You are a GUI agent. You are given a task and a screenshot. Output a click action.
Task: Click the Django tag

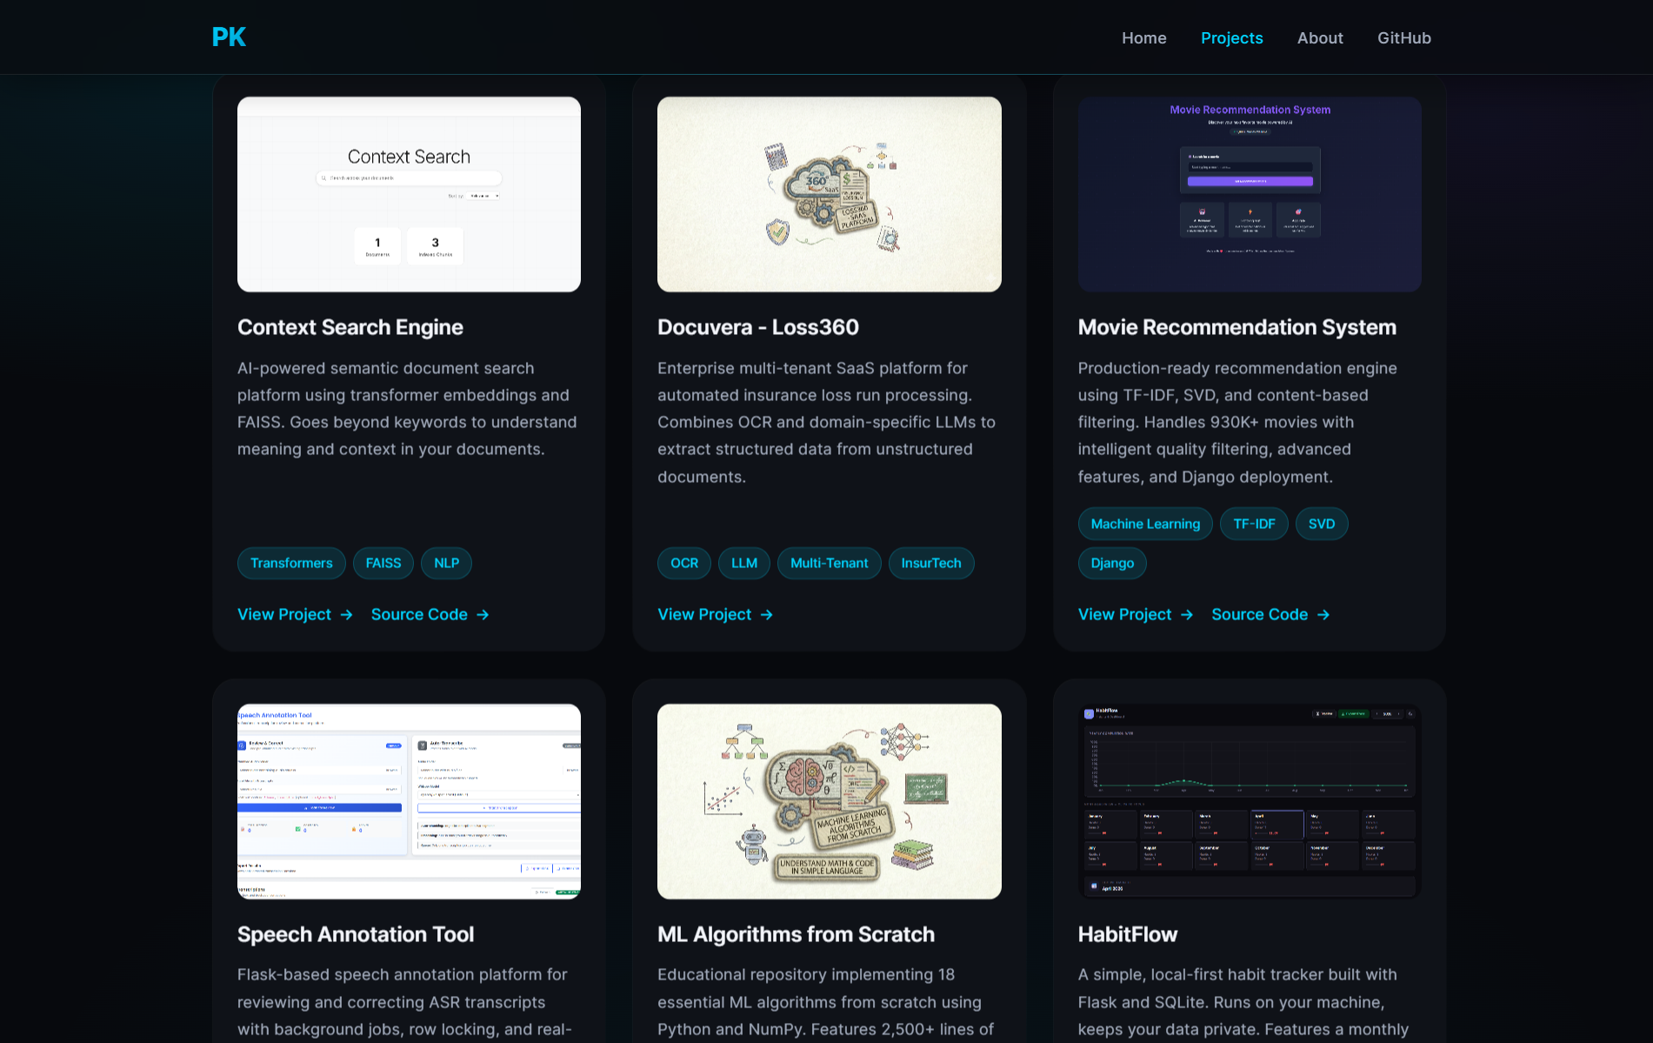click(x=1112, y=563)
